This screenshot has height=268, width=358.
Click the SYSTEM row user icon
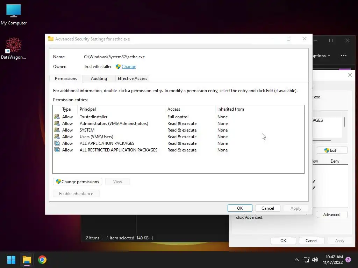click(x=57, y=130)
